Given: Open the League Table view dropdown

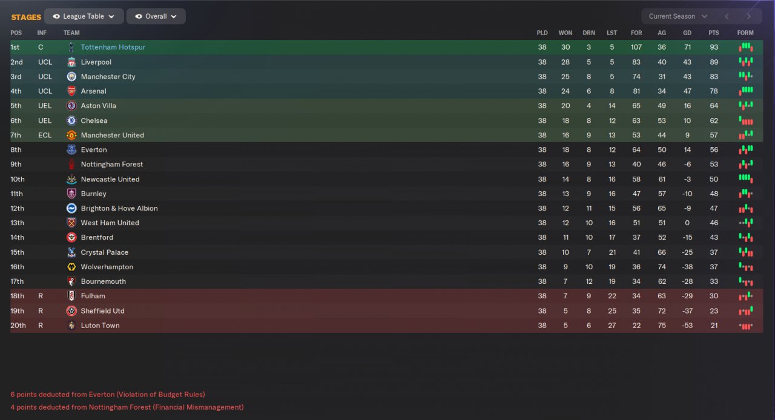Looking at the screenshot, I should coord(84,16).
